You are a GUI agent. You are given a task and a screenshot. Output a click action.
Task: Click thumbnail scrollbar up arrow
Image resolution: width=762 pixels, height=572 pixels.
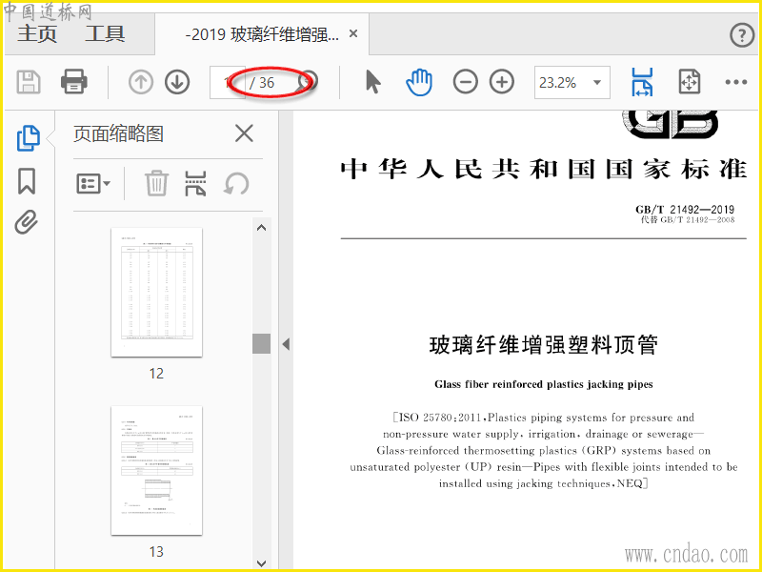[x=261, y=227]
